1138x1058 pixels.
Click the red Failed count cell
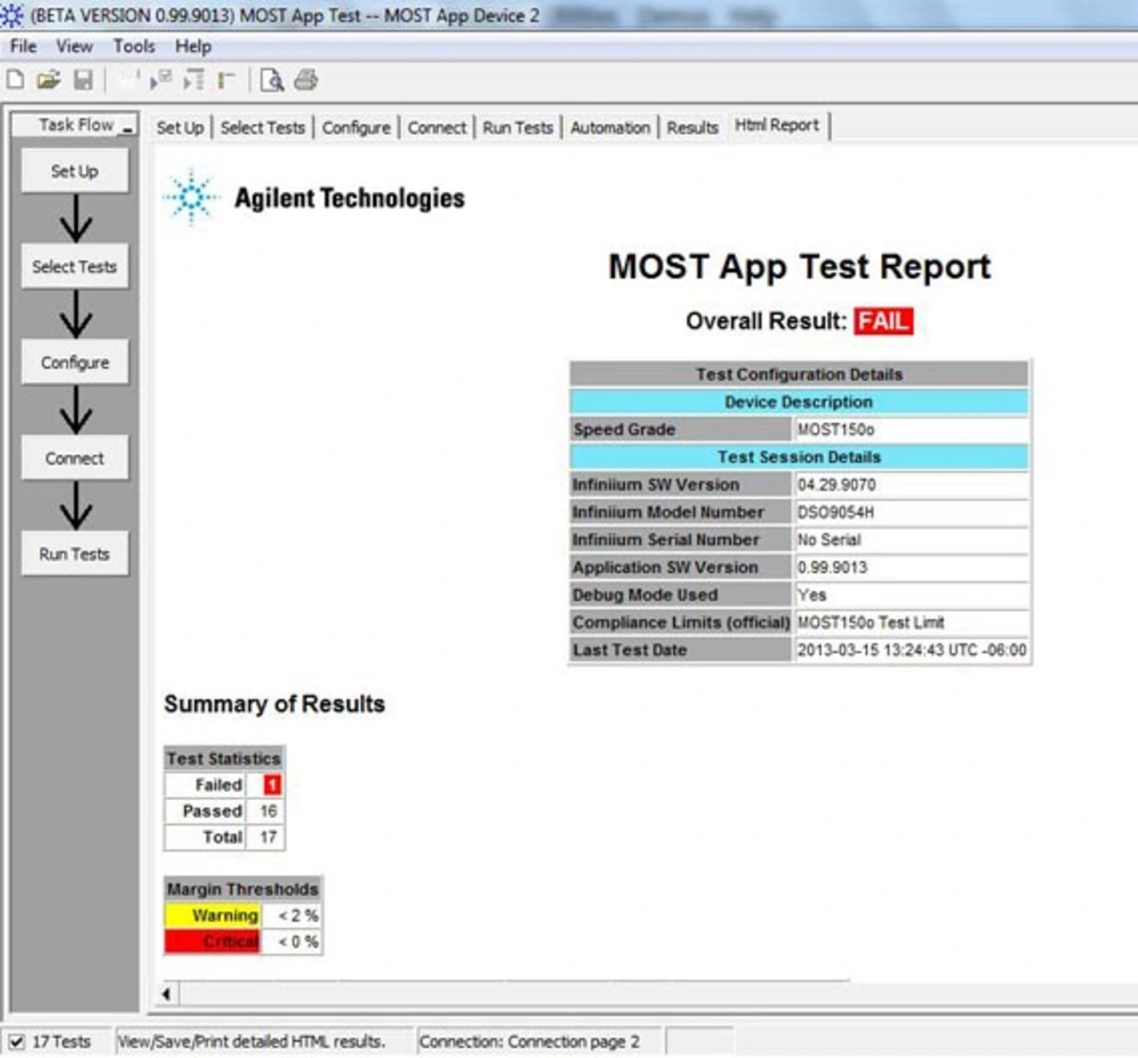pyautogui.click(x=271, y=785)
